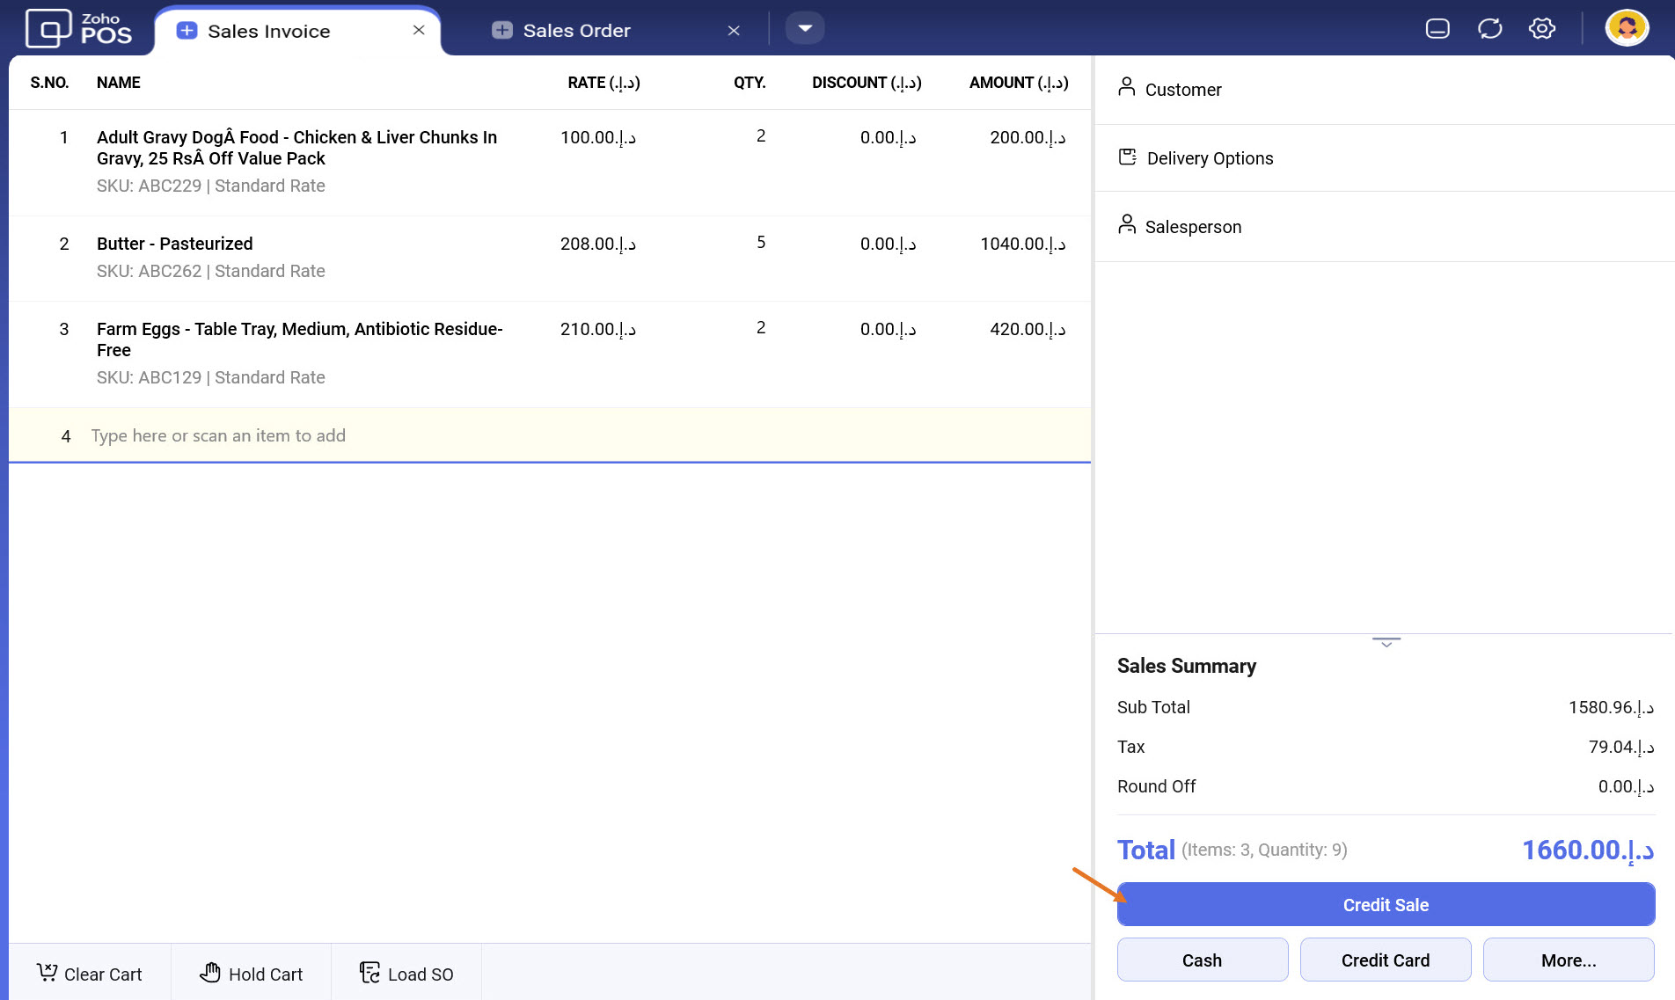Open More... payment options
1675x1000 pixels.
pos(1568,960)
